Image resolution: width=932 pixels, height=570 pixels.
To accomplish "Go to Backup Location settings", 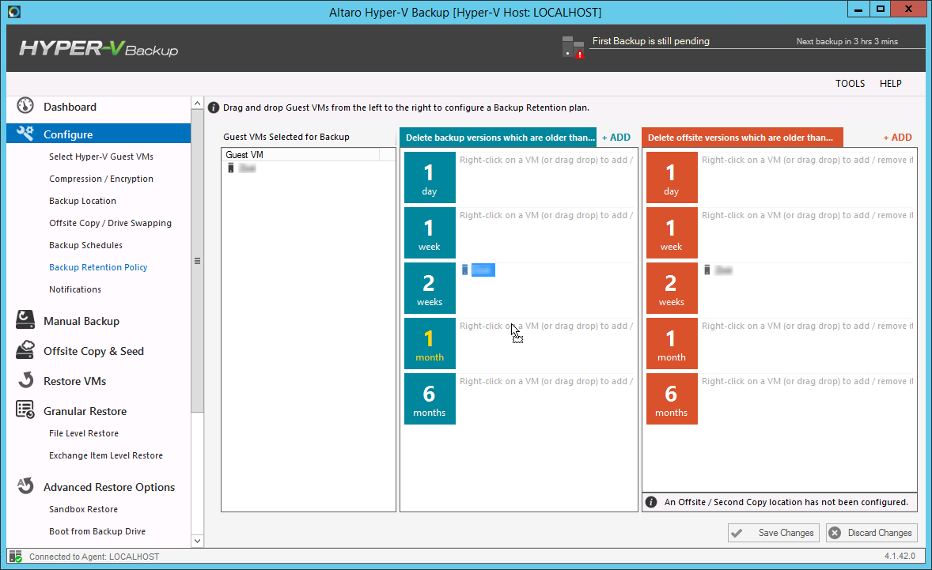I will [82, 201].
